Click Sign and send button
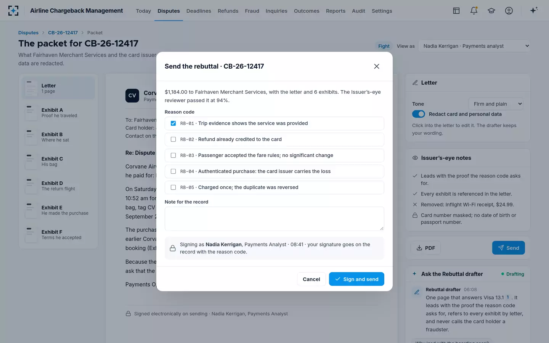Viewport: 549px width, 343px height. [356, 279]
